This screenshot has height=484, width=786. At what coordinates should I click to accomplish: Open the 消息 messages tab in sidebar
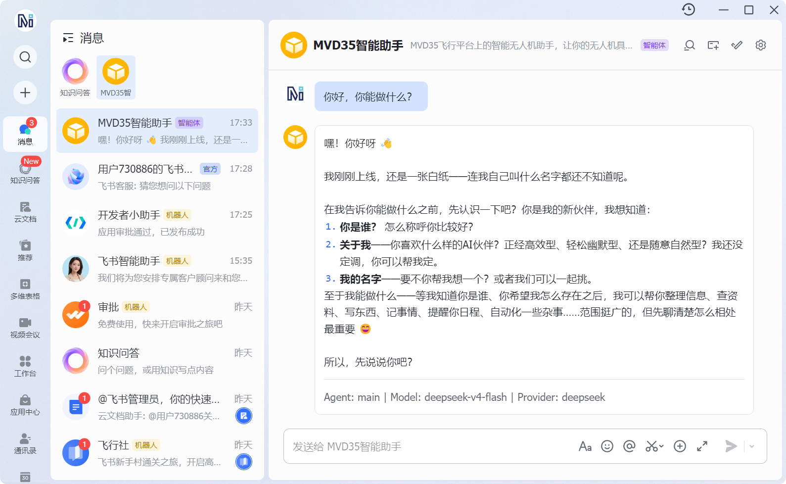coord(25,134)
